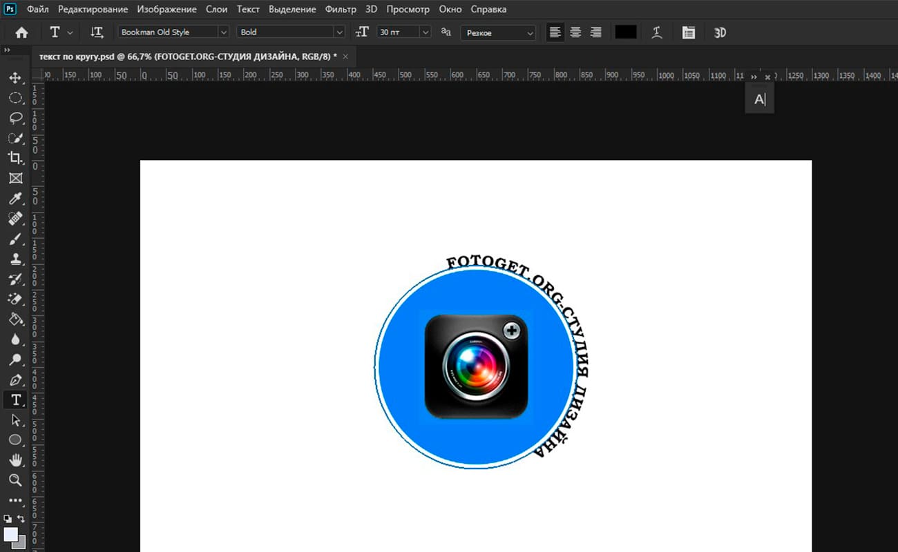Viewport: 898px width, 552px height.
Task: Swap foreground and background colors
Action: point(21,518)
